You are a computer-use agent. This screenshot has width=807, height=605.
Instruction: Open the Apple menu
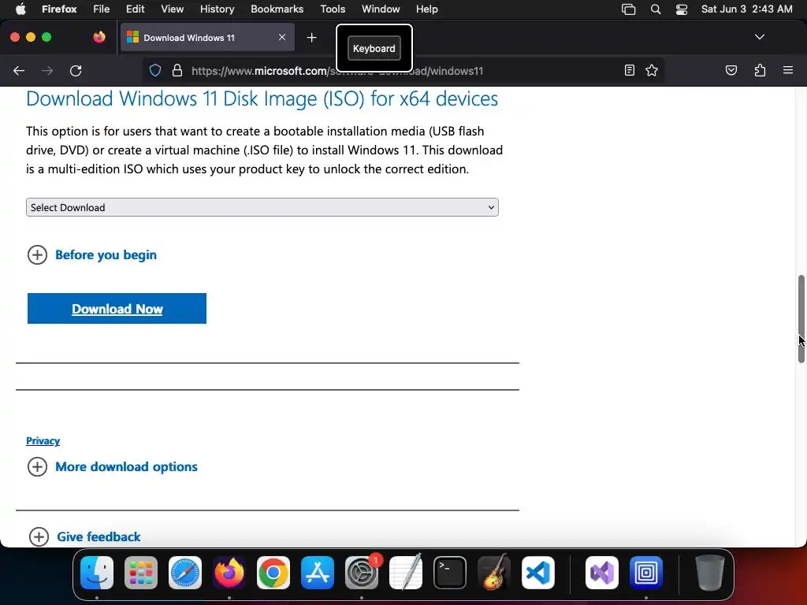pos(20,9)
